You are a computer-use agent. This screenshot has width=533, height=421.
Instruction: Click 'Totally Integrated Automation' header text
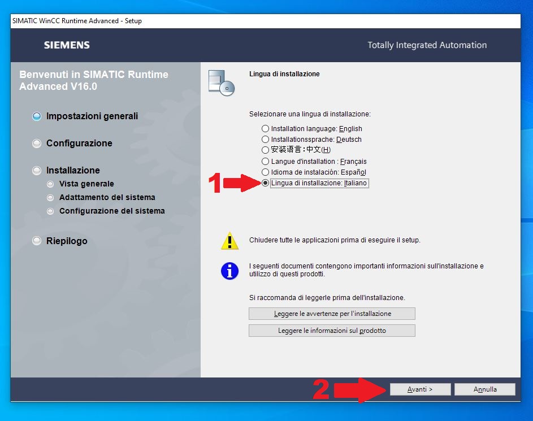point(427,45)
